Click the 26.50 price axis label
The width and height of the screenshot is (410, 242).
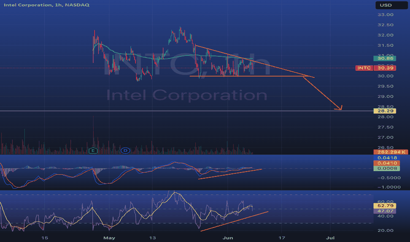(385, 147)
